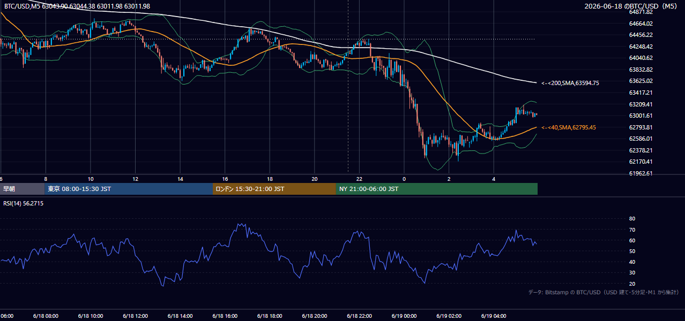Click price axis value 63209.41
The width and height of the screenshot is (685, 321).
coord(641,104)
